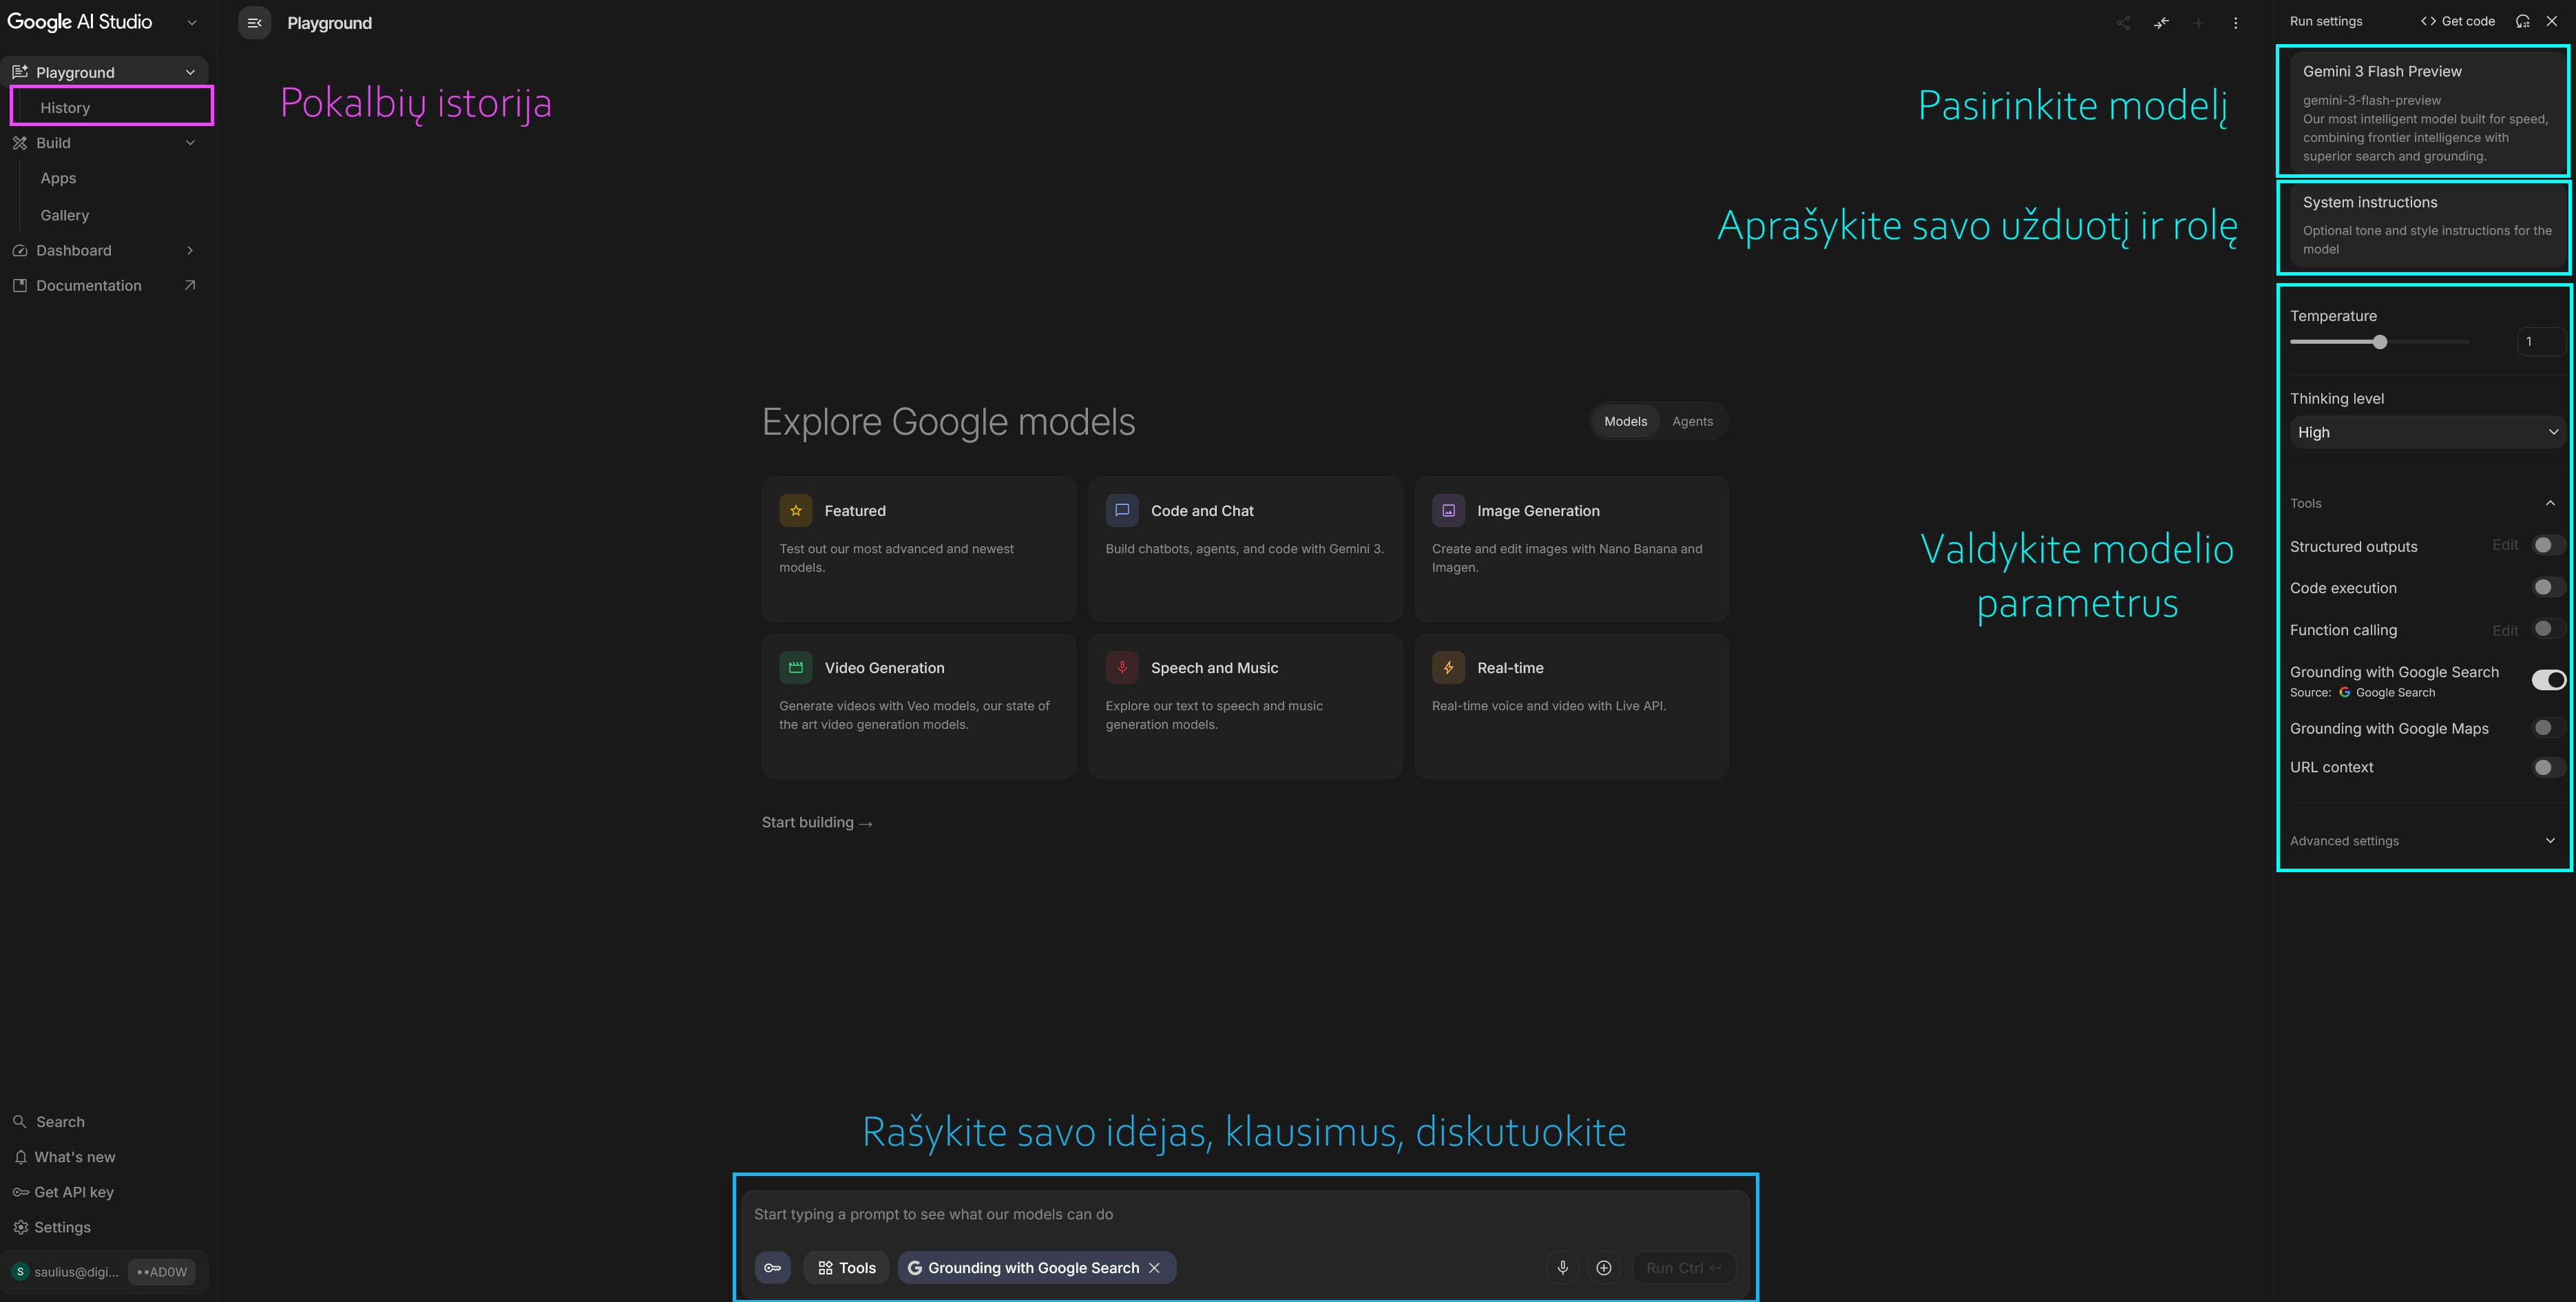Screen dimensions: 2576x1302
Task: Open the Google AI Studio dropdown arrow
Action: coord(192,22)
